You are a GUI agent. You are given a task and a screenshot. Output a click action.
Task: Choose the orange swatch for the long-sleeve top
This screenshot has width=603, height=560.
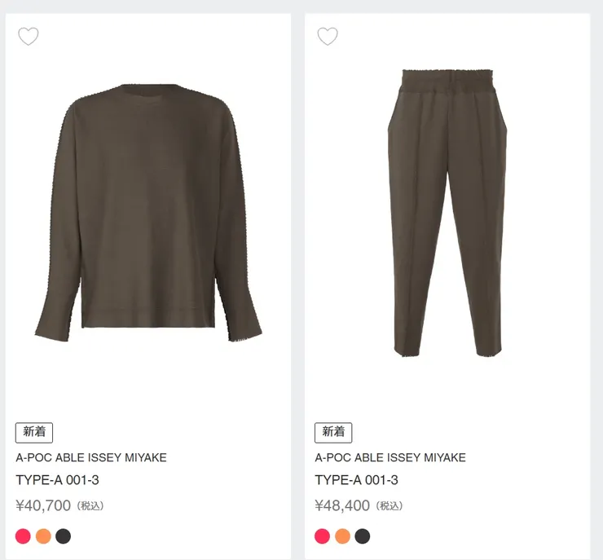click(x=43, y=536)
